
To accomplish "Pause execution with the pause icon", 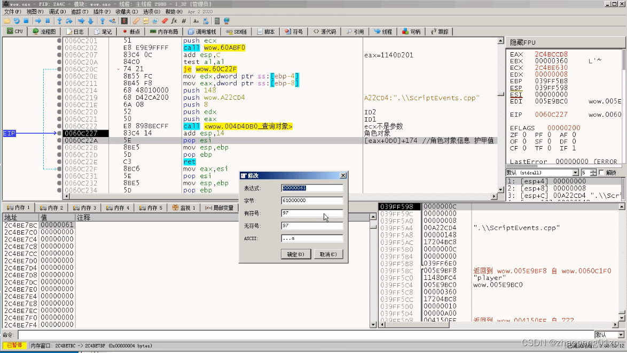I will pos(48,21).
